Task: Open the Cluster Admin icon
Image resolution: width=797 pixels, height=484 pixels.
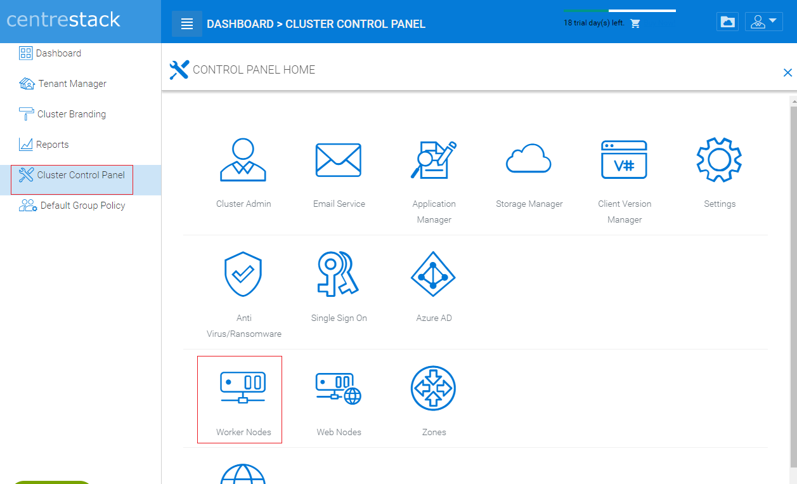Action: pos(243,160)
